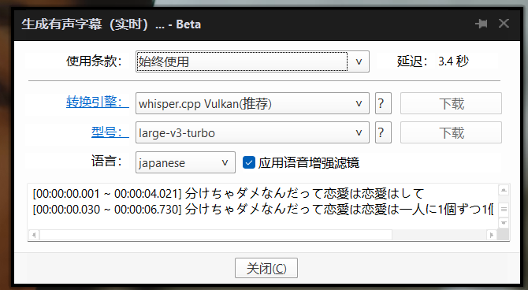Open the 使用条款 dropdown showing 始终使用
The image size is (528, 290).
tap(252, 61)
